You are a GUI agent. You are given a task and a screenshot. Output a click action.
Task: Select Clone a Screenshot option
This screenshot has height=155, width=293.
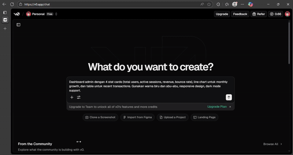click(100, 117)
